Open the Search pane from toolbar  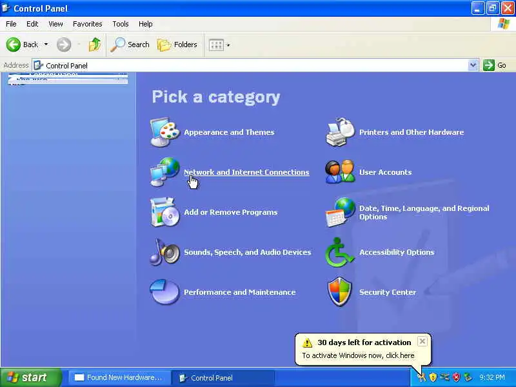click(x=130, y=45)
